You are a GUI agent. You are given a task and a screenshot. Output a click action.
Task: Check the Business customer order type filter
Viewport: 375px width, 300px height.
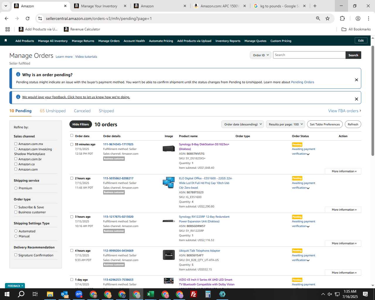(16, 212)
